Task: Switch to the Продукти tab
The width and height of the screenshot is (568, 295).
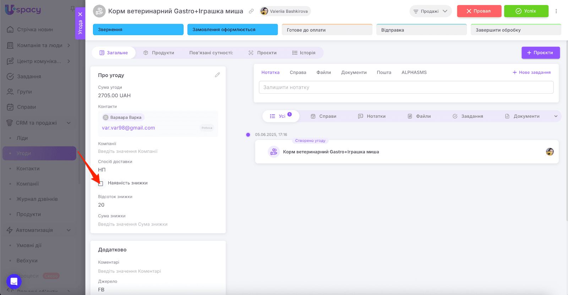Action: (159, 53)
